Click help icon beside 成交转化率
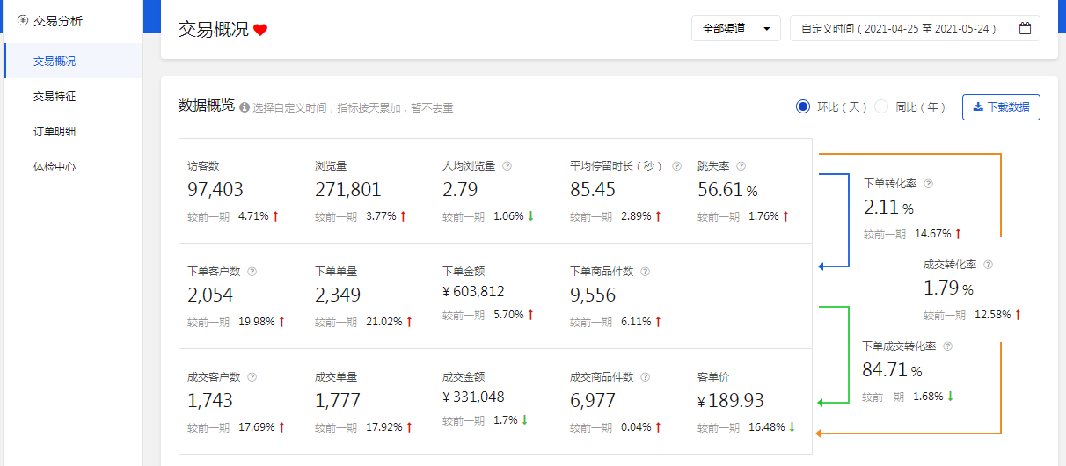Screen dimensions: 1066x466 click(988, 264)
